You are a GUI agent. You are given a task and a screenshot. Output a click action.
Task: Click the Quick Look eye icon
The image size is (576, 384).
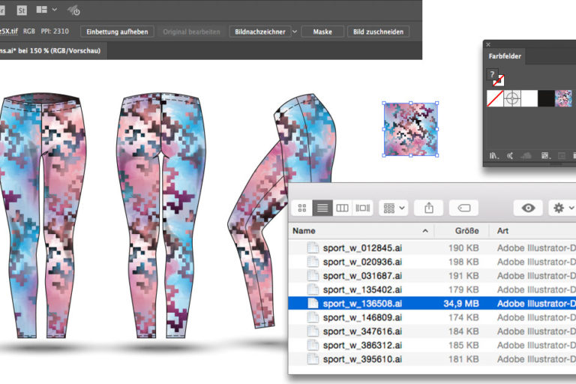coord(528,208)
